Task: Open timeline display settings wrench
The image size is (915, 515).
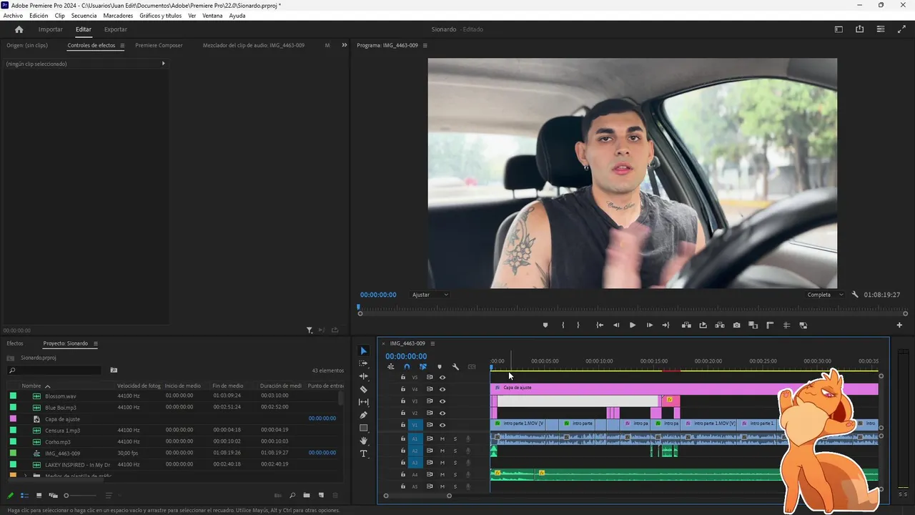Action: coord(455,367)
